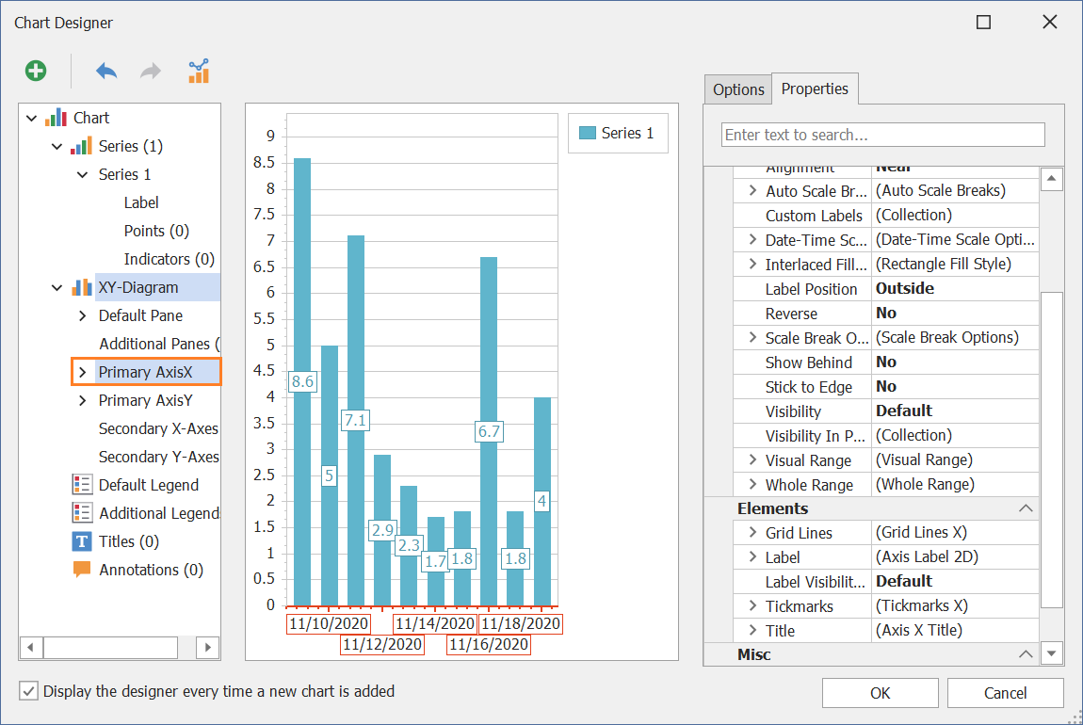Maximize the Chart Designer window
Image resolution: width=1083 pixels, height=725 pixels.
(x=983, y=22)
